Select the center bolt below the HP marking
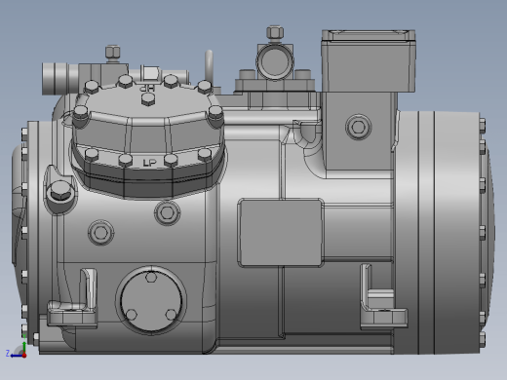This screenshot has width=507, height=380. 148,98
